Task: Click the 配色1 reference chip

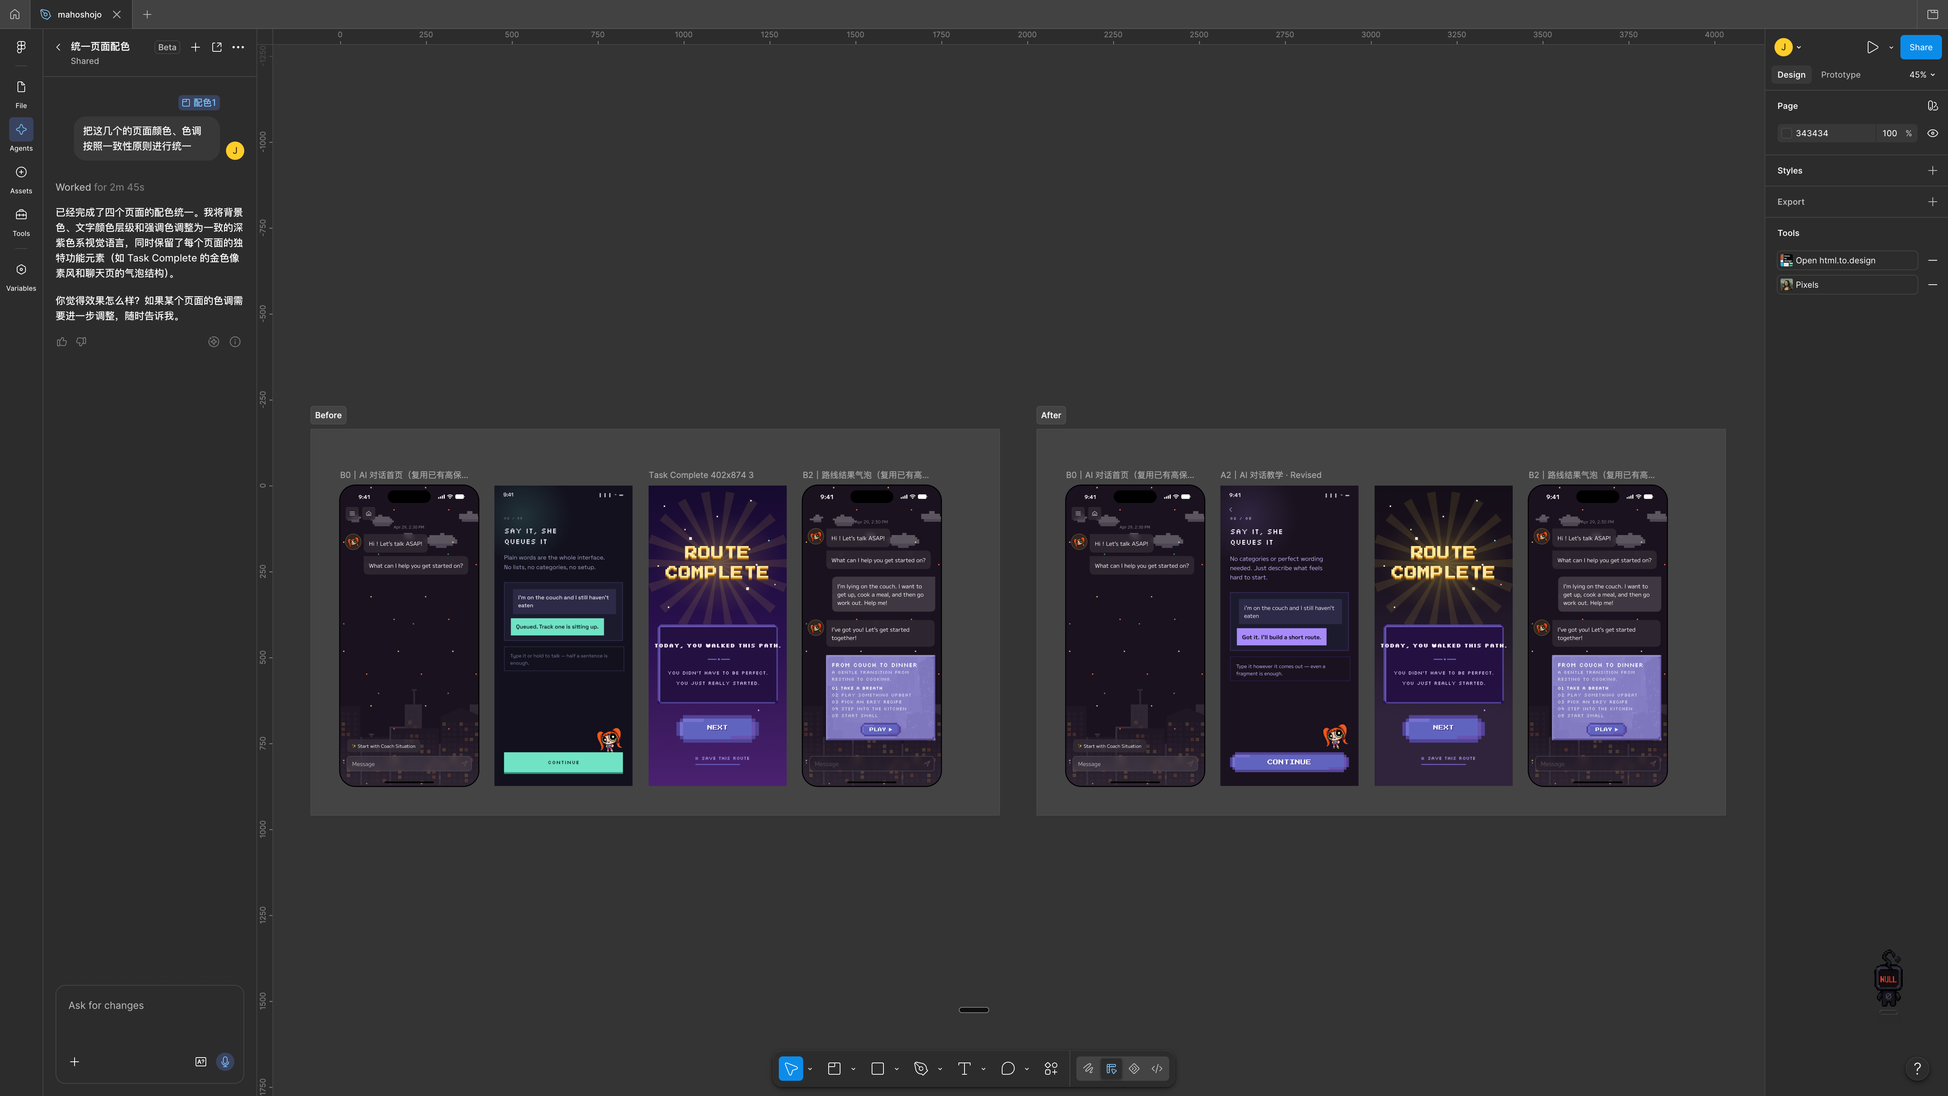Action: [x=199, y=103]
